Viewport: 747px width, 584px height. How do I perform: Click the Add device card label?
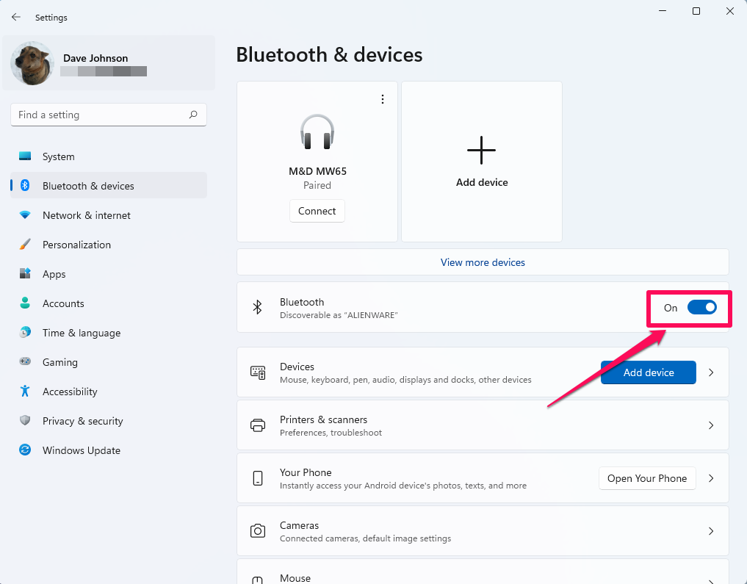coord(482,182)
